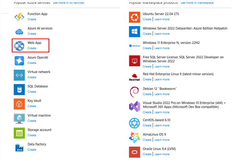The height and width of the screenshot is (165, 238).
Task: Create CentOS-based 6.10
Action: pyautogui.click(x=147, y=125)
